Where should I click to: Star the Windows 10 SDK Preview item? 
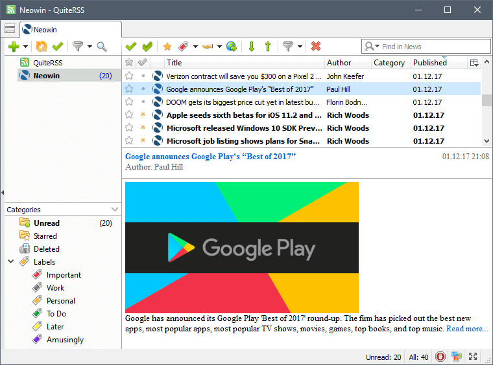(x=129, y=127)
